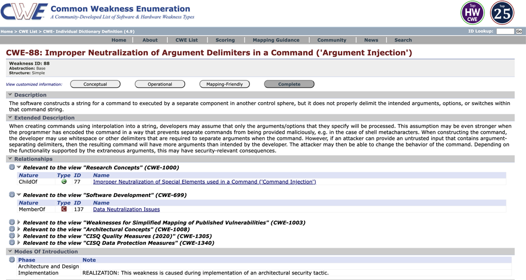
Task: Open the CWE List menu item
Action: pyautogui.click(x=187, y=40)
